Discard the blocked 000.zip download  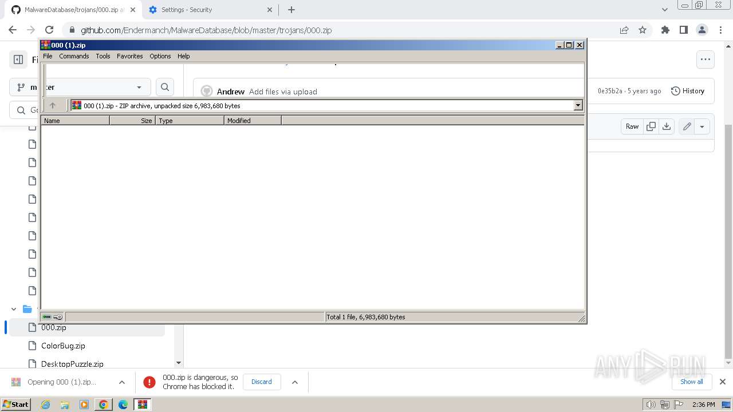pyautogui.click(x=262, y=382)
